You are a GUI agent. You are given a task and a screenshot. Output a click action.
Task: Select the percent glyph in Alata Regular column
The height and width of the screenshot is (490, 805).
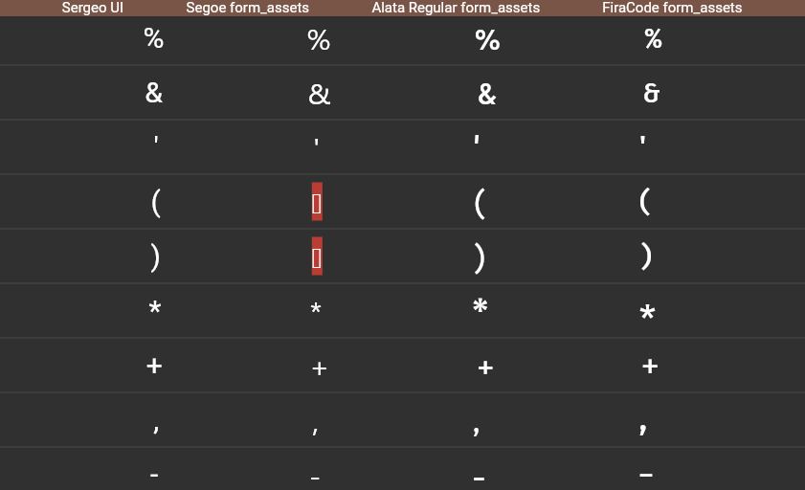(x=487, y=40)
